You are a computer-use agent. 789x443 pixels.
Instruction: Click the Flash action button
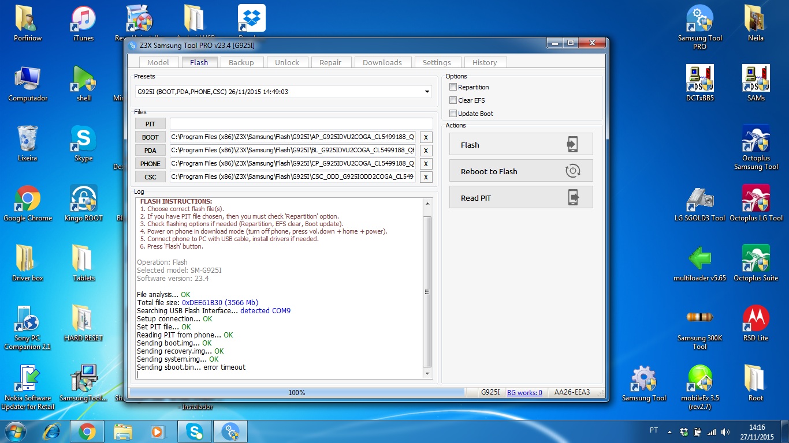click(x=521, y=144)
